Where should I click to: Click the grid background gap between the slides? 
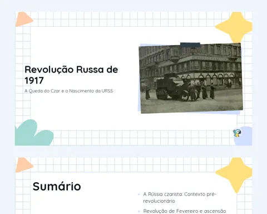point(133,152)
